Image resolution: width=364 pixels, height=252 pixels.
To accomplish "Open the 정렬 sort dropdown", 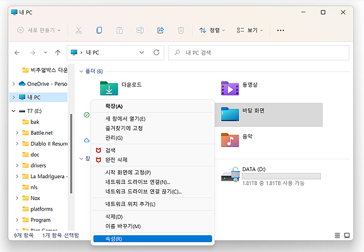I will tap(212, 30).
